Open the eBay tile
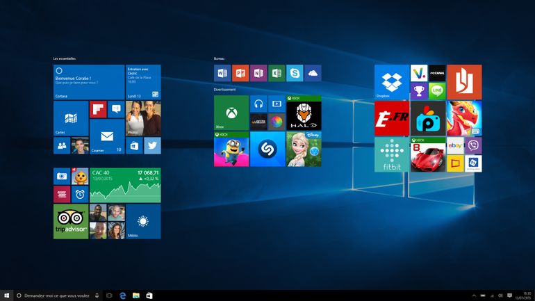 pyautogui.click(x=455, y=146)
